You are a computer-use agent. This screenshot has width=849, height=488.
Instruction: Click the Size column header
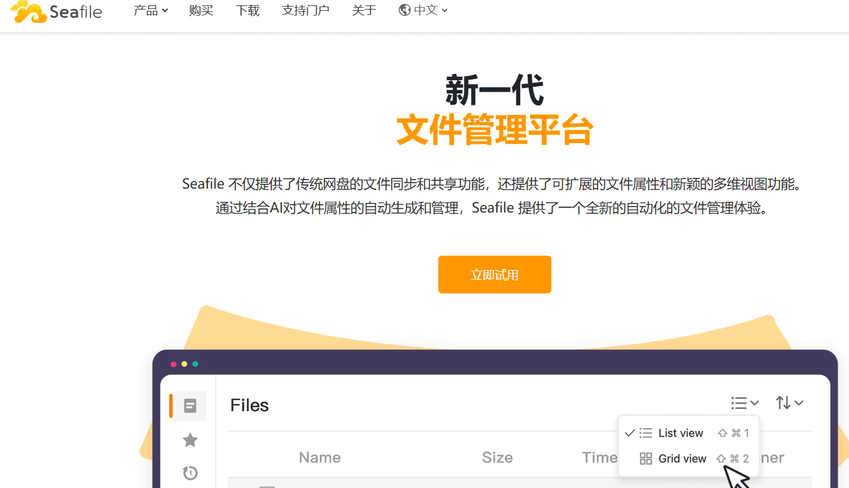(498, 458)
